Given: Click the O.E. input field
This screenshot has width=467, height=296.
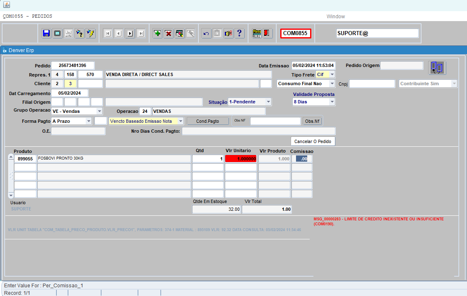Looking at the screenshot, I should 78,131.
